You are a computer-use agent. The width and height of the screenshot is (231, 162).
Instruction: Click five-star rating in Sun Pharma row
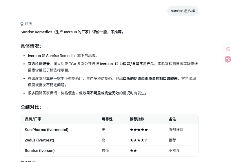pyautogui.click(x=139, y=130)
